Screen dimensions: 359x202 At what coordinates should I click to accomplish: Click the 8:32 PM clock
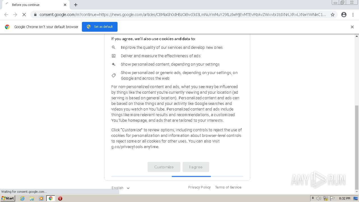pyautogui.click(x=344, y=198)
